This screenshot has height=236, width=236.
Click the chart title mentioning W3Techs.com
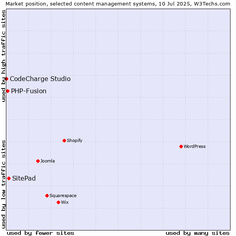tap(118, 4)
